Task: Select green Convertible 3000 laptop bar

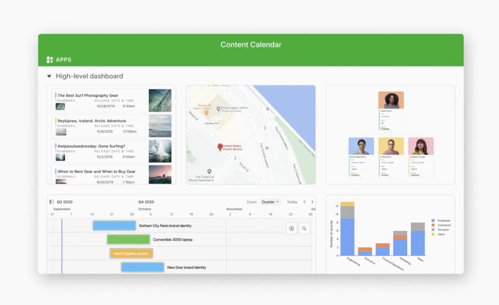Action: (128, 239)
